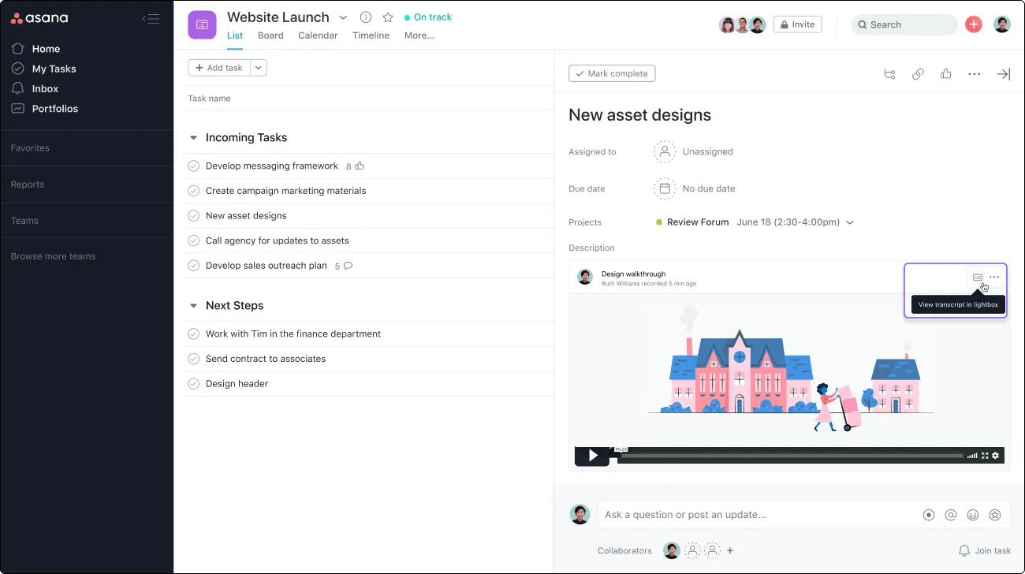1025x574 pixels.
Task: Click the subtask branch icon in task toolbar
Action: pos(889,74)
